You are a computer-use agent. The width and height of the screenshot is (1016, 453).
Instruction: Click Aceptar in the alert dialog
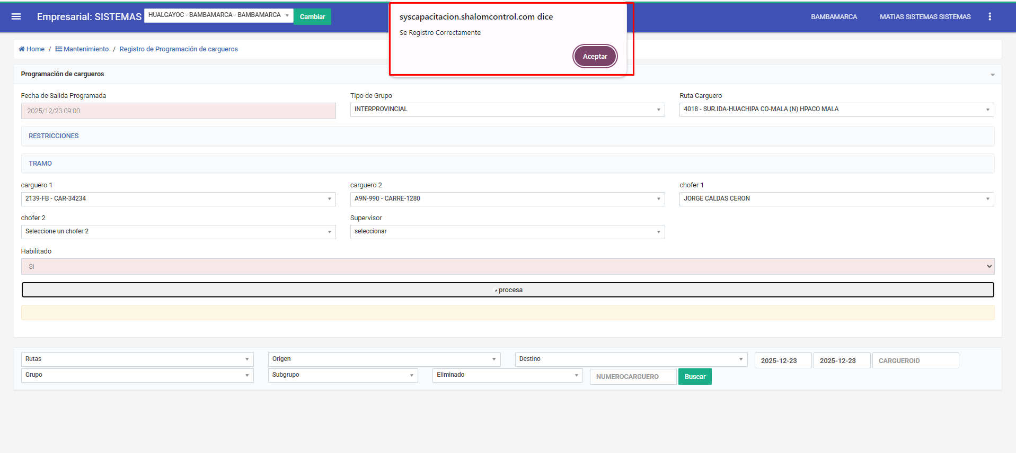(x=595, y=56)
